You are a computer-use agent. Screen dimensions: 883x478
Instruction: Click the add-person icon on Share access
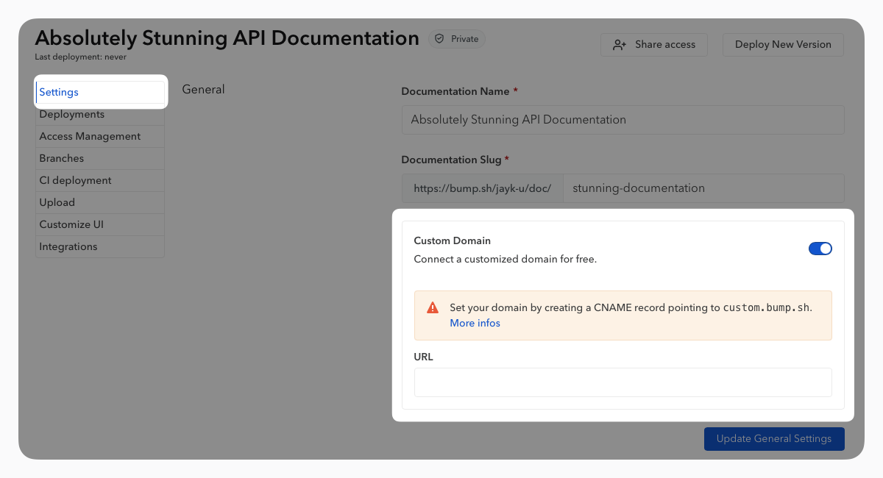pyautogui.click(x=620, y=45)
